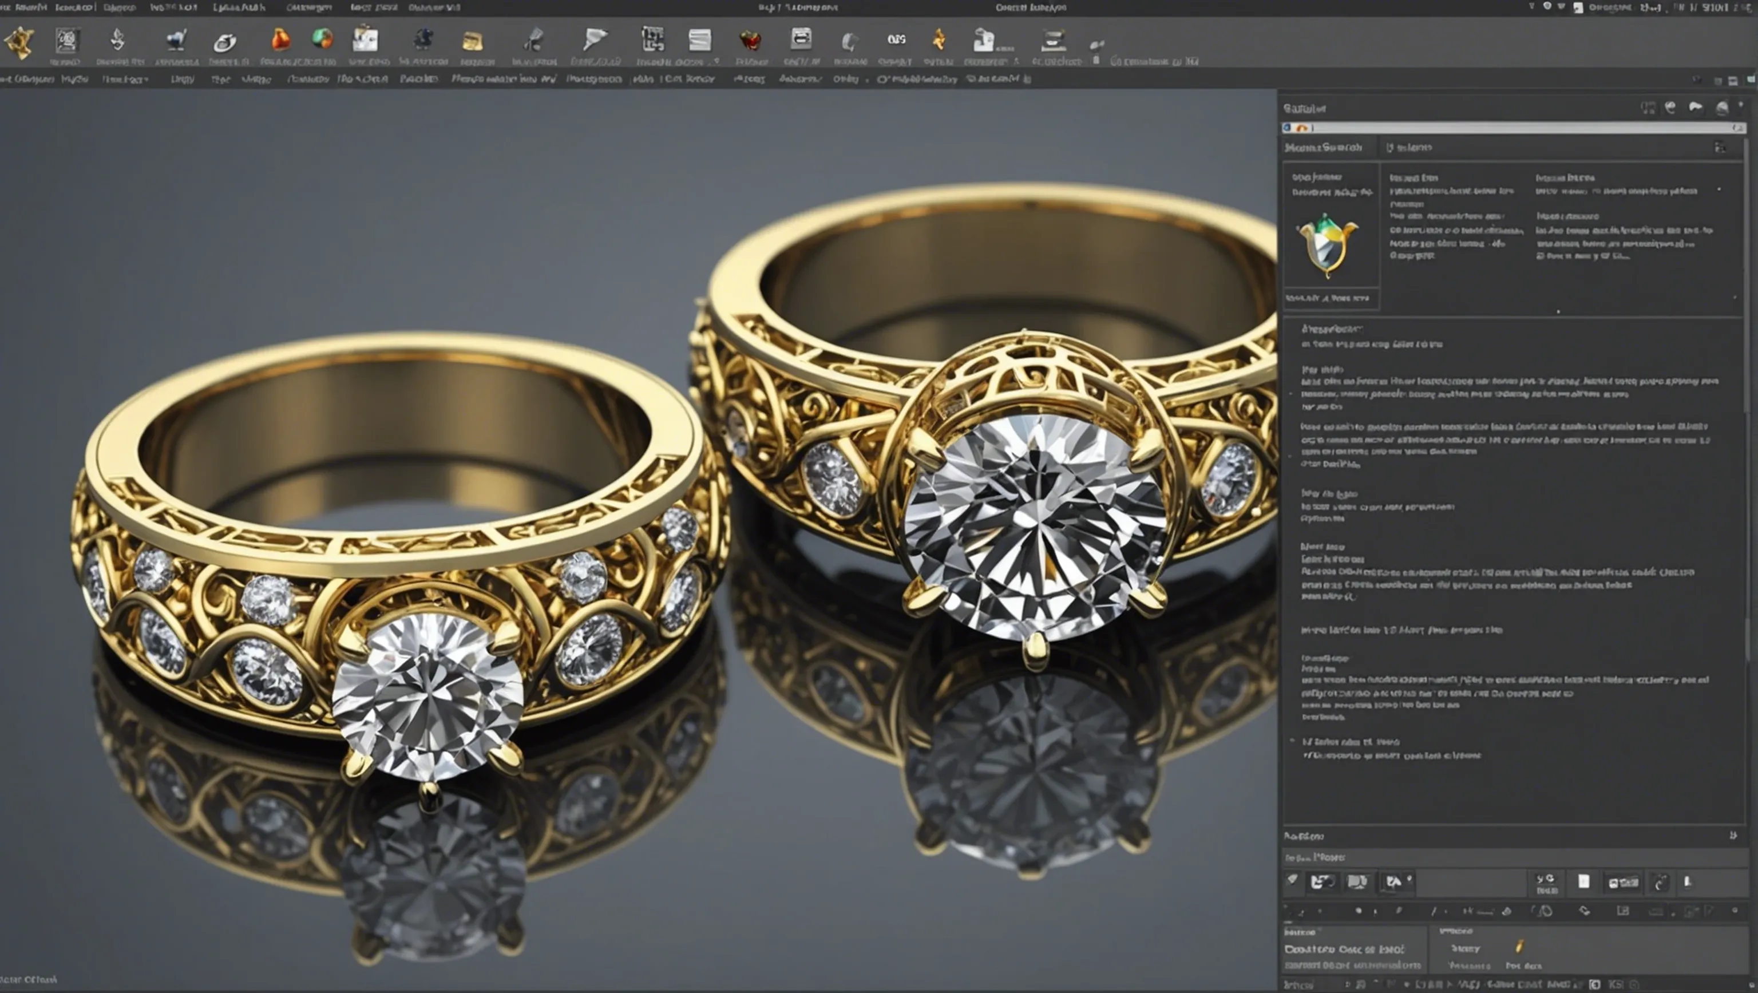Screen dimensions: 1758x993
Task: Click the small icon right of the panel tabs
Action: pos(1720,148)
